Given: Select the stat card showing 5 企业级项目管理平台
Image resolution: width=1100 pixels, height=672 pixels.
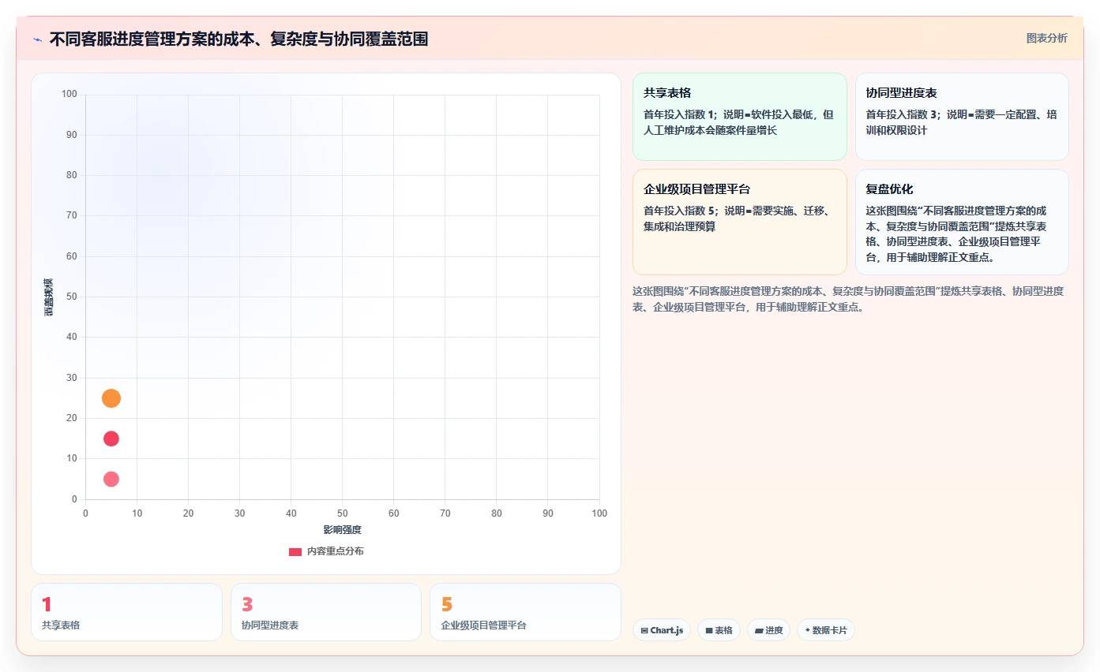Looking at the screenshot, I should [525, 612].
